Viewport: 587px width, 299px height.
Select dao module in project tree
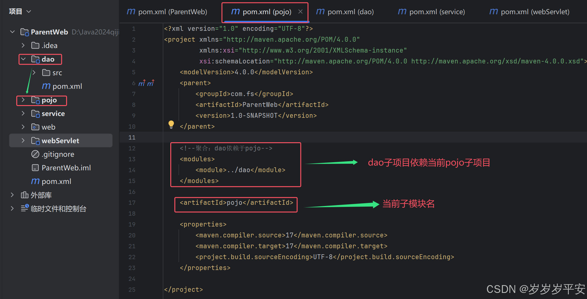pyautogui.click(x=48, y=59)
